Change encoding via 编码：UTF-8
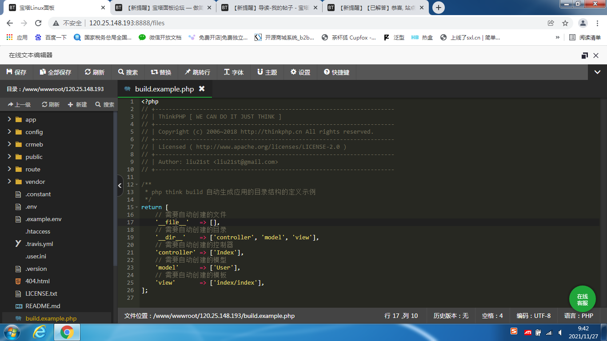The width and height of the screenshot is (607, 341). click(x=533, y=316)
